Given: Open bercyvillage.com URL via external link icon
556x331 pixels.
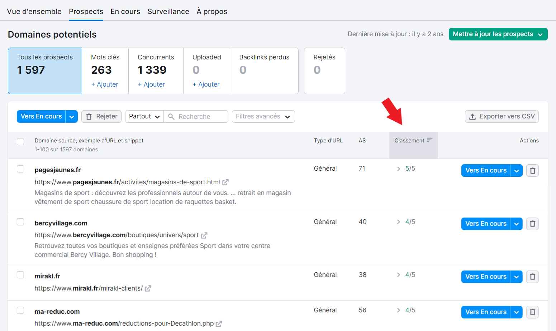Looking at the screenshot, I should [x=204, y=235].
